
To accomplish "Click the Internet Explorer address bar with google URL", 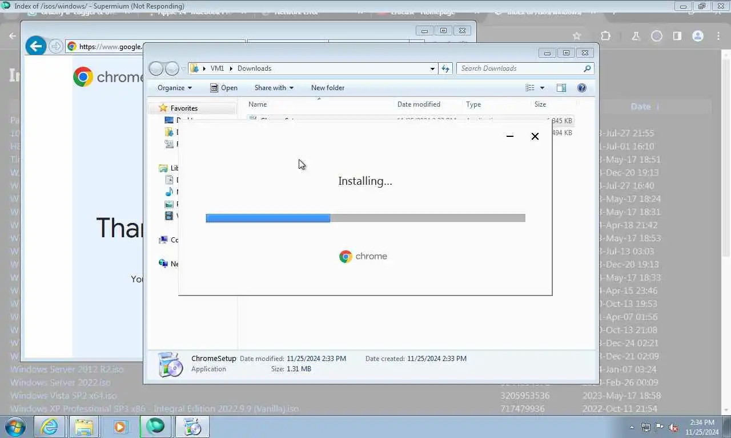I will click(x=105, y=47).
